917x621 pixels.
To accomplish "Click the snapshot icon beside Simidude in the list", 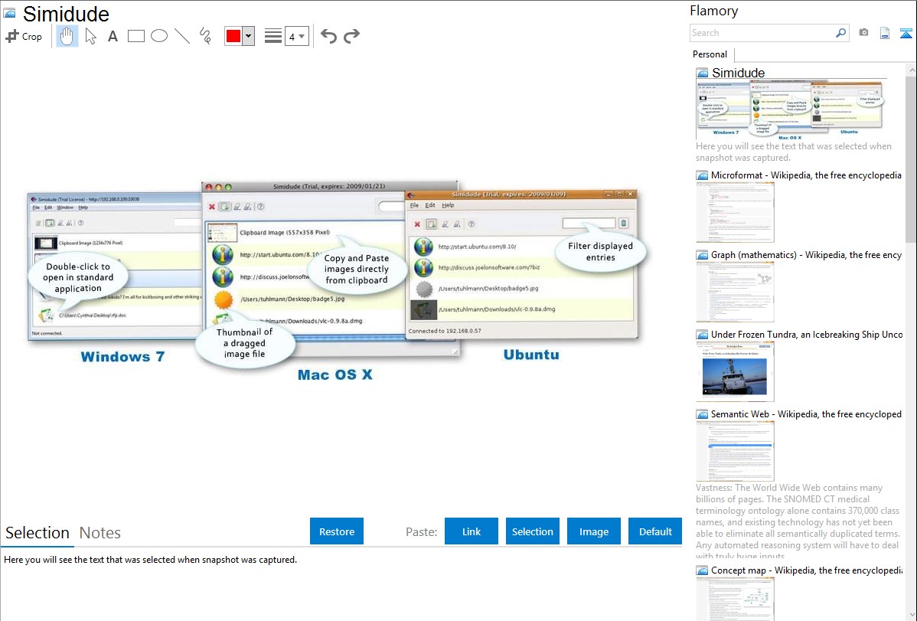I will point(703,74).
